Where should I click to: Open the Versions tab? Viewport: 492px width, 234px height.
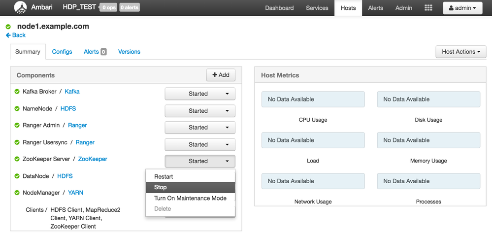click(129, 52)
